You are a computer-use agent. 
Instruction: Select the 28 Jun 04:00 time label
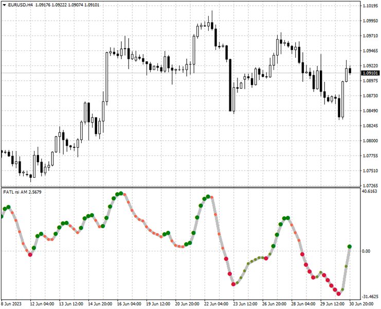pyautogui.click(x=303, y=304)
